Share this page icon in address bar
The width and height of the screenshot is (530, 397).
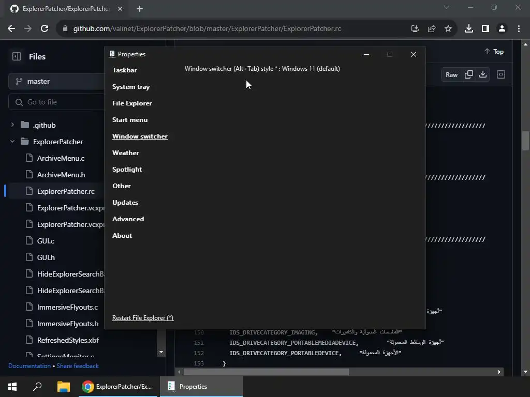tap(432, 29)
